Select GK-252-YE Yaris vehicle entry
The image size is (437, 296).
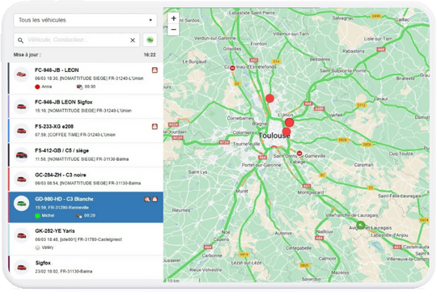click(86, 239)
